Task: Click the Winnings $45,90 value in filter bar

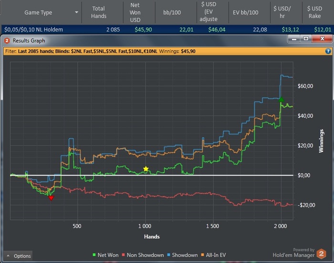Action: pos(188,51)
